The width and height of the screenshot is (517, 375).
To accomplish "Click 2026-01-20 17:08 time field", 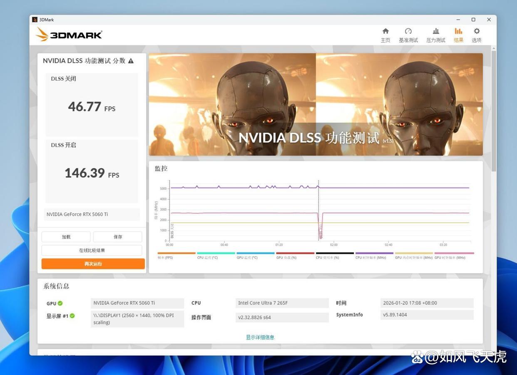I will click(x=427, y=303).
